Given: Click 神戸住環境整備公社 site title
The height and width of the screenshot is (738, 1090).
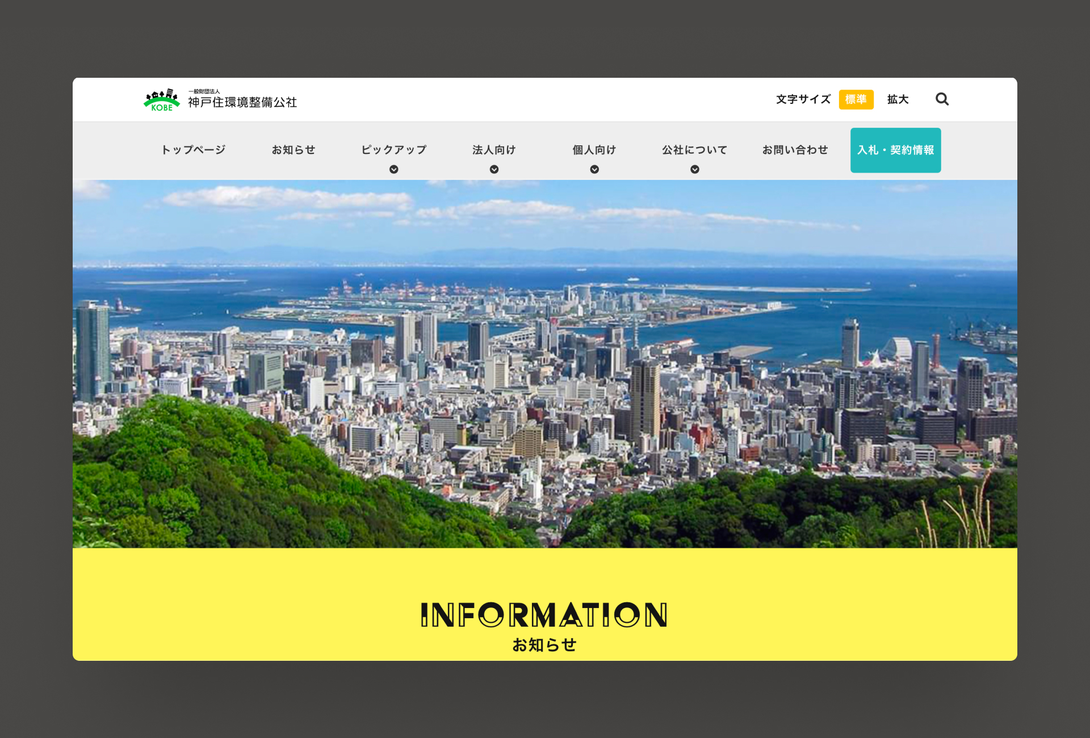Looking at the screenshot, I should [x=242, y=102].
